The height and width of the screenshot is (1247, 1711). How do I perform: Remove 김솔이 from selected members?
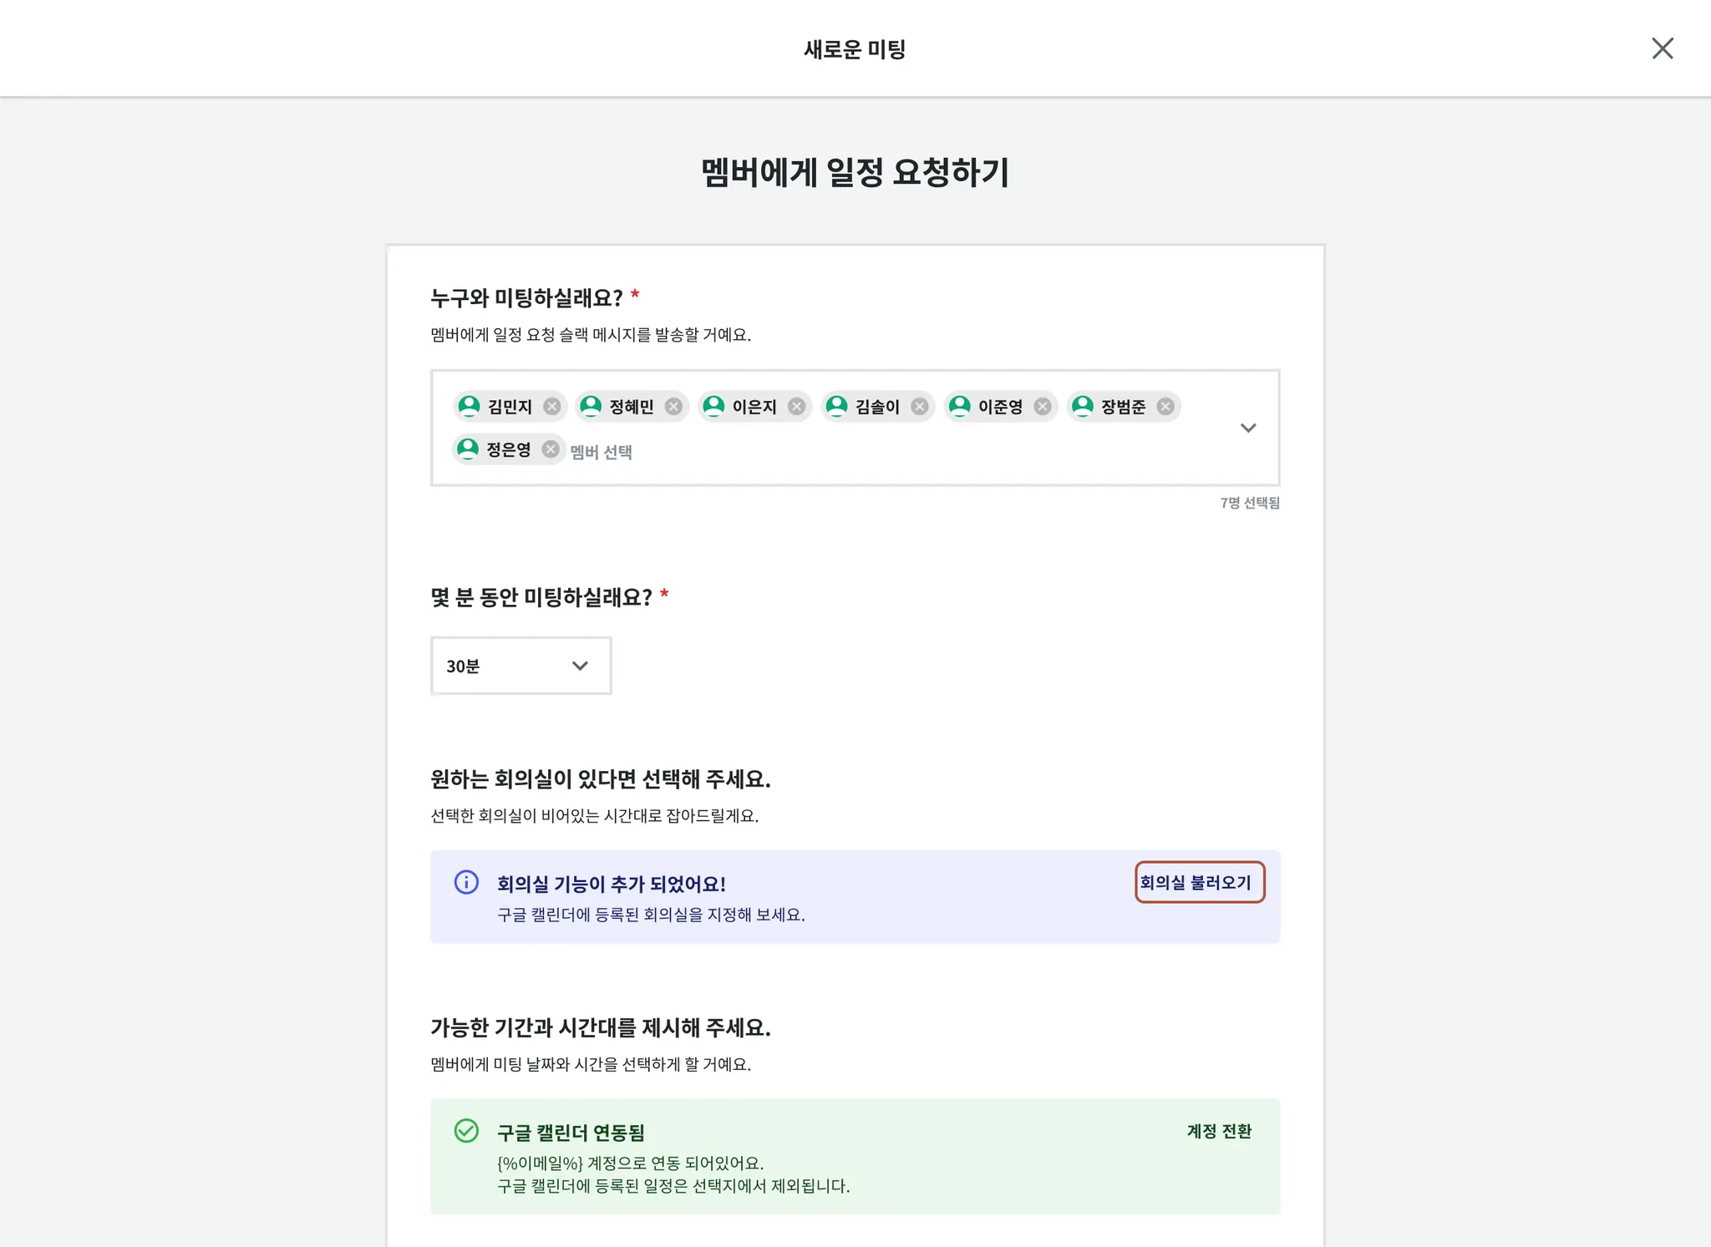[x=919, y=407]
